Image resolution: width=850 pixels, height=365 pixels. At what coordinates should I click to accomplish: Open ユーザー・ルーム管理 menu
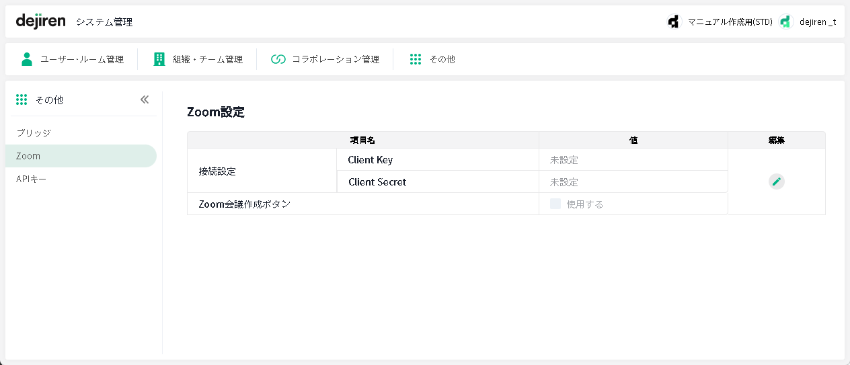[x=82, y=59]
